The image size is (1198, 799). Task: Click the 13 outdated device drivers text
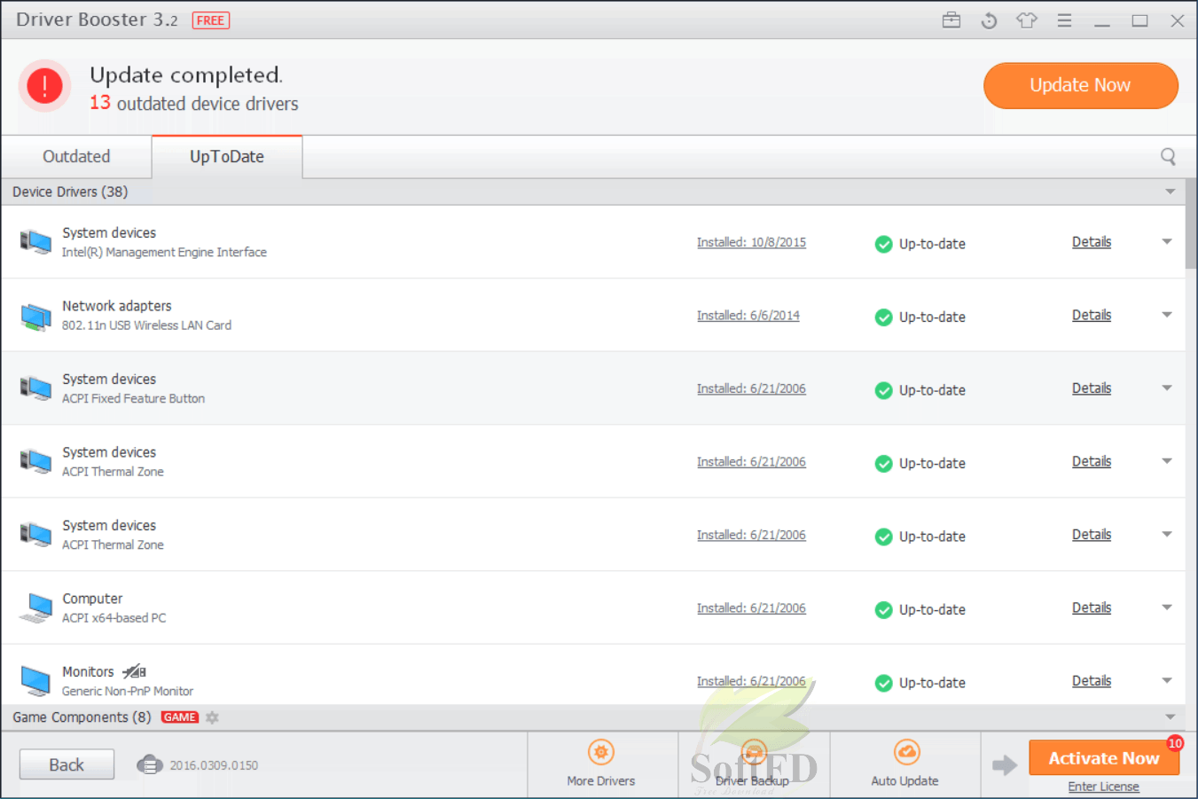194,104
